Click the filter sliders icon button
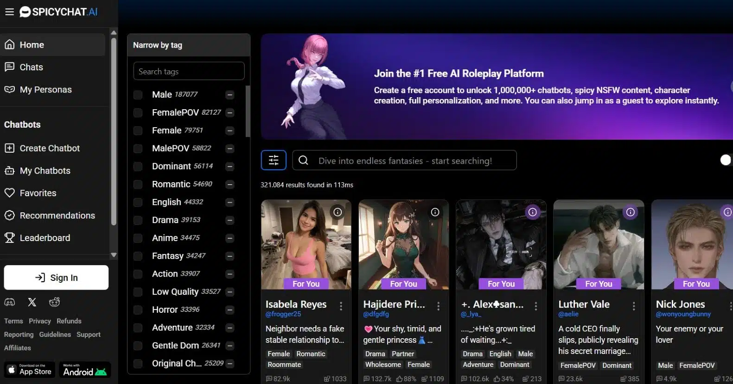 (x=274, y=160)
